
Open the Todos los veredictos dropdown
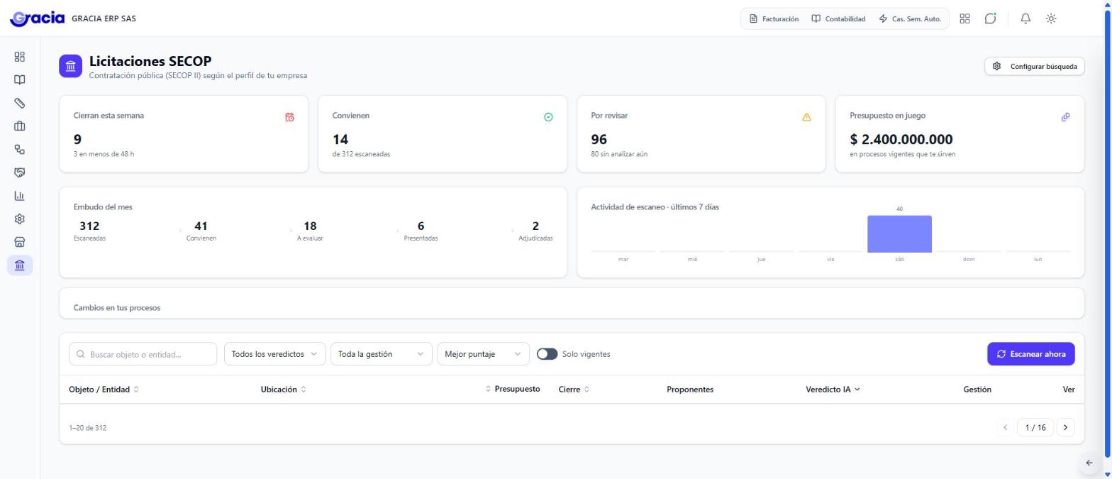[x=275, y=354]
